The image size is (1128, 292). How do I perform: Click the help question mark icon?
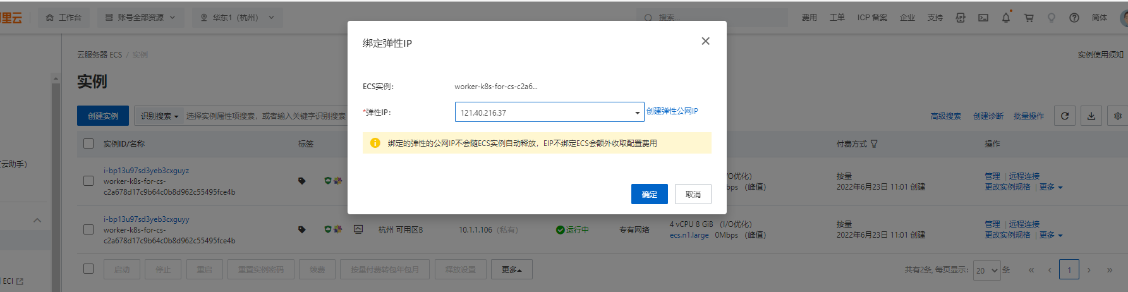click(1074, 18)
